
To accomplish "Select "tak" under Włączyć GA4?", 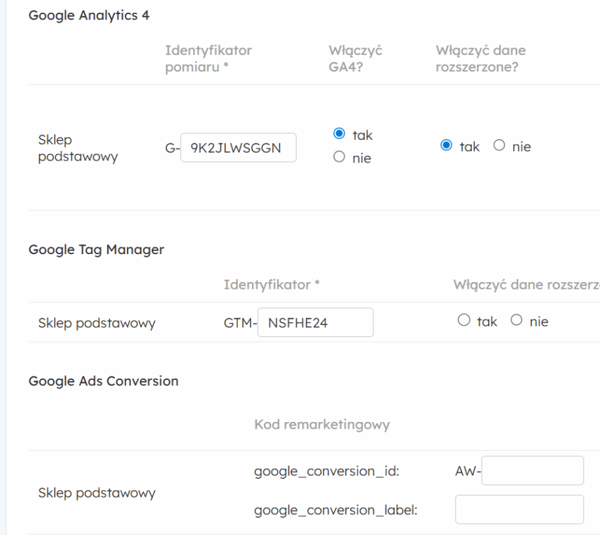I will (x=339, y=134).
